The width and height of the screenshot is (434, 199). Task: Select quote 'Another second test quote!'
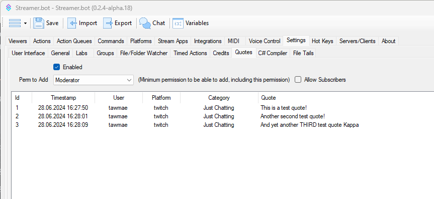(x=292, y=116)
